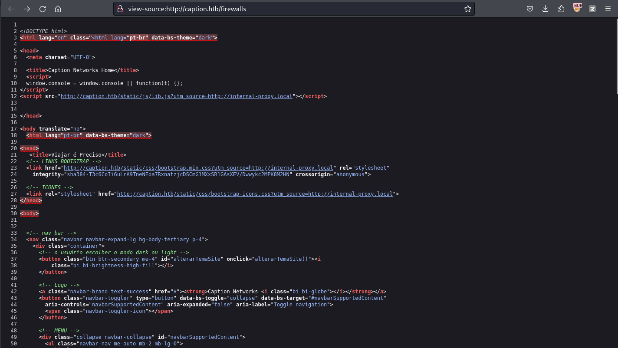Open the lib.js script source link
This screenshot has height=348, width=618.
(177, 96)
